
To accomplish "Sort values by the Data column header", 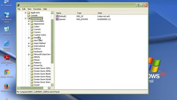I will [x=121, y=13].
